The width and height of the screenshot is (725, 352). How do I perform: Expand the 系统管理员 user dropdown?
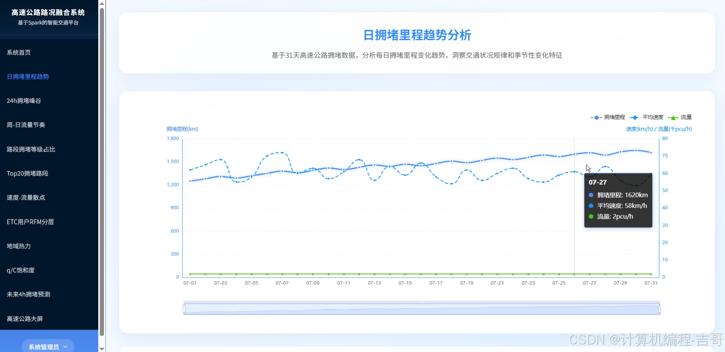tap(48, 347)
